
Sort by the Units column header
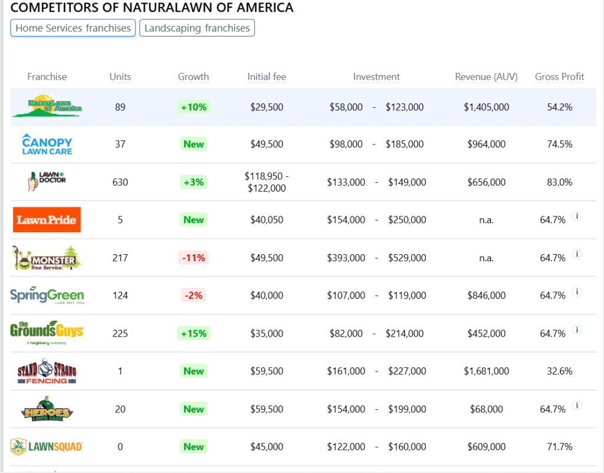[120, 77]
